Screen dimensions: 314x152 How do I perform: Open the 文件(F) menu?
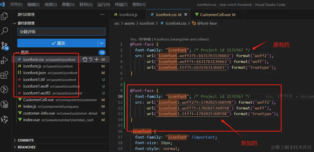click(x=16, y=5)
